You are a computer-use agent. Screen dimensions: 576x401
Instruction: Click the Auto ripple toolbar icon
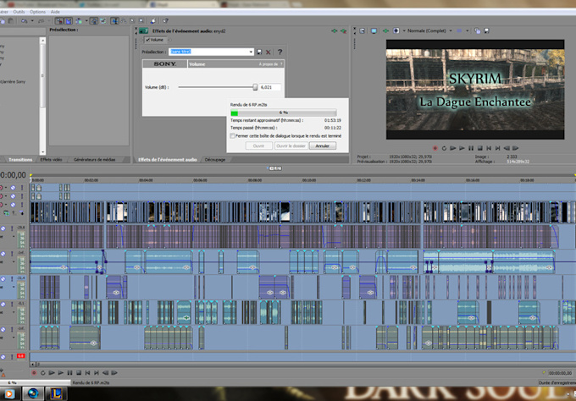click(x=79, y=21)
